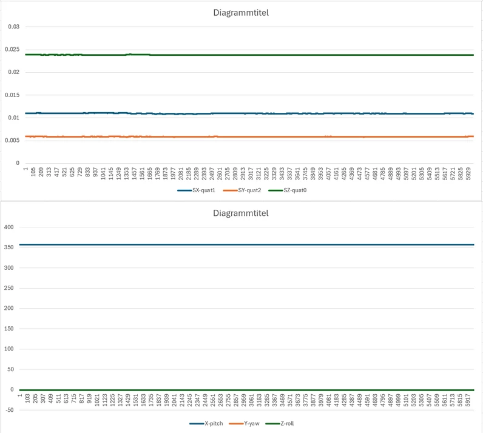The image size is (483, 433).
Task: Click the Y-yaw legend entry
Action: 244,423
